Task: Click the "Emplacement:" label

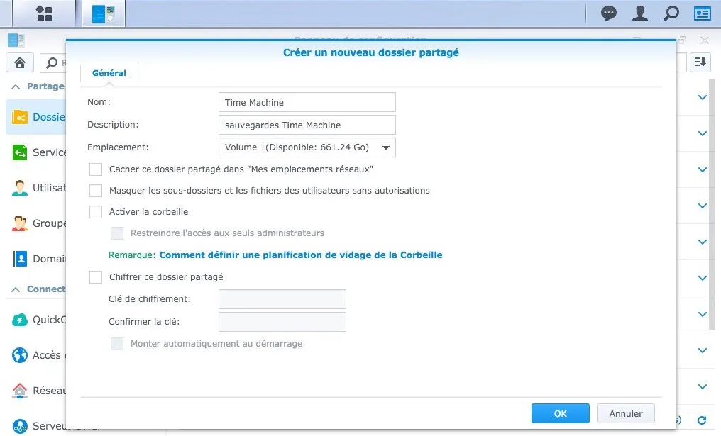Action: [118, 147]
